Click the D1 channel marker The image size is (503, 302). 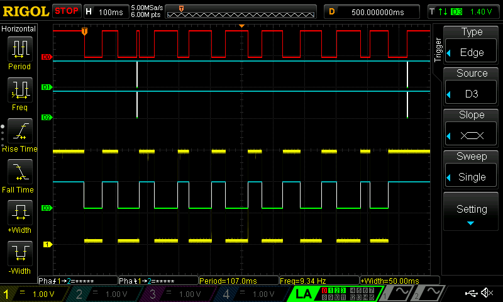[47, 87]
